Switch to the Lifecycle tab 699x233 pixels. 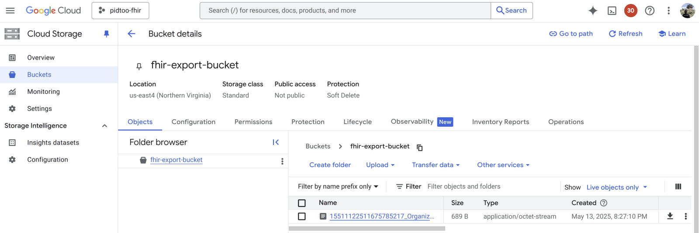tap(357, 122)
